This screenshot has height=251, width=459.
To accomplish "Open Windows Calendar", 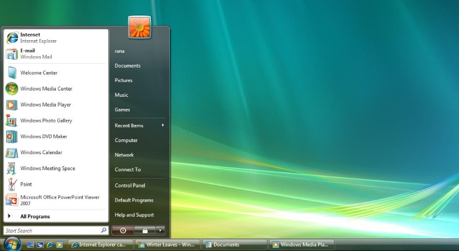I will coord(56,152).
